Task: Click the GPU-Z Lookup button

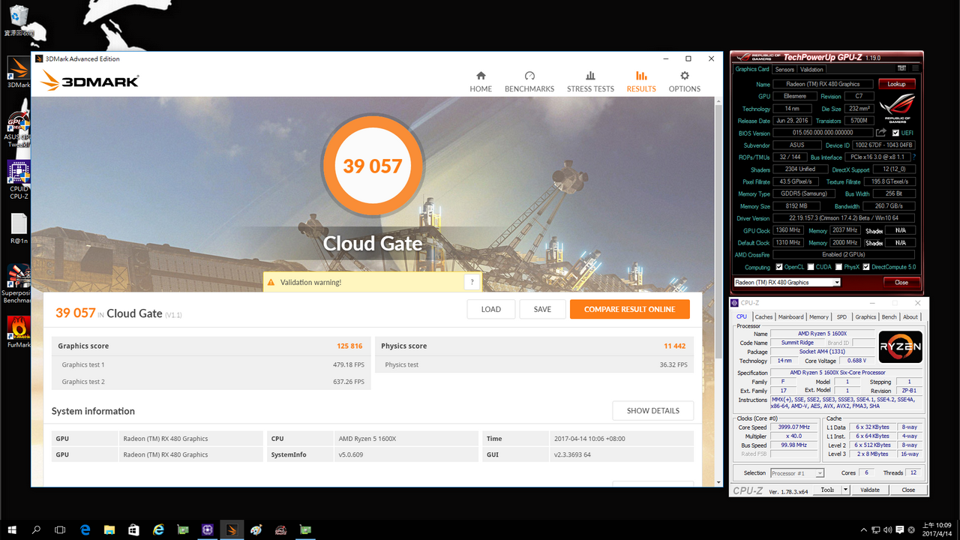Action: click(896, 84)
